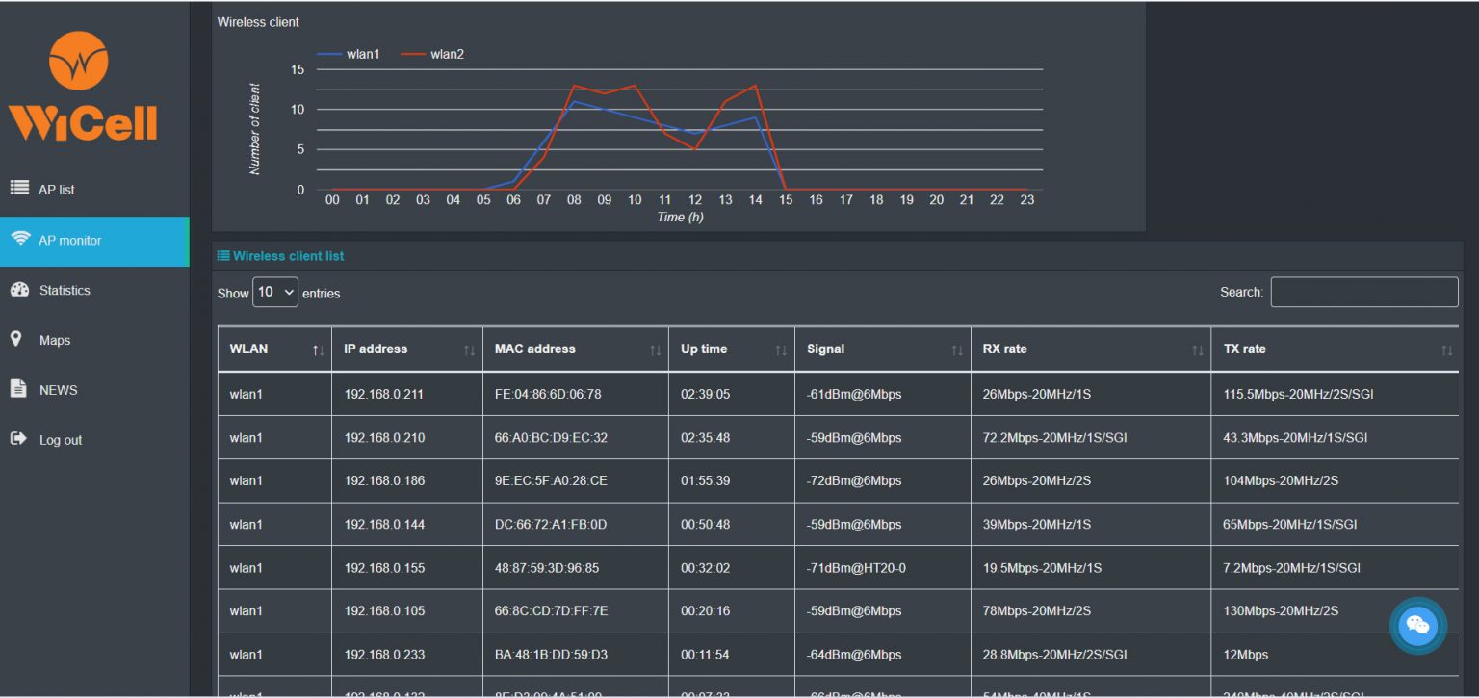1479x698 pixels.
Task: Sort table by Signal column arrows
Action: [957, 350]
